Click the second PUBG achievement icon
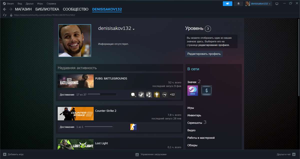The height and width of the screenshot is (159, 300). pyautogui.click(x=141, y=95)
